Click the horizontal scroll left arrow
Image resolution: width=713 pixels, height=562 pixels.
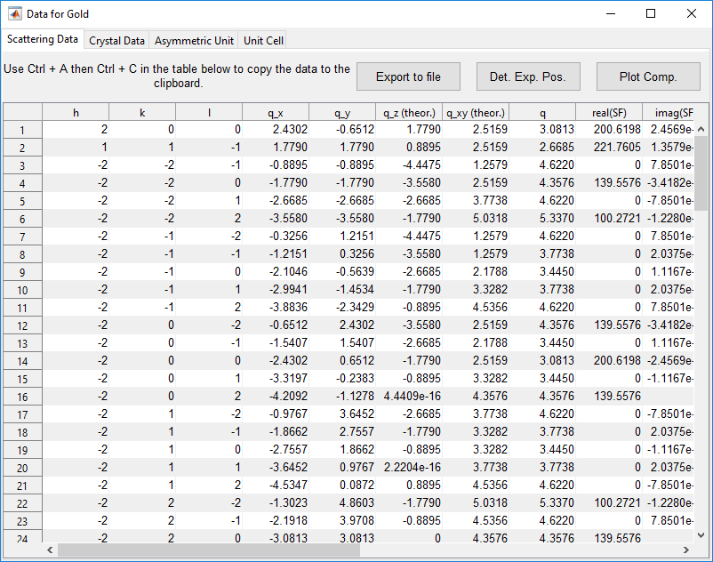50,550
